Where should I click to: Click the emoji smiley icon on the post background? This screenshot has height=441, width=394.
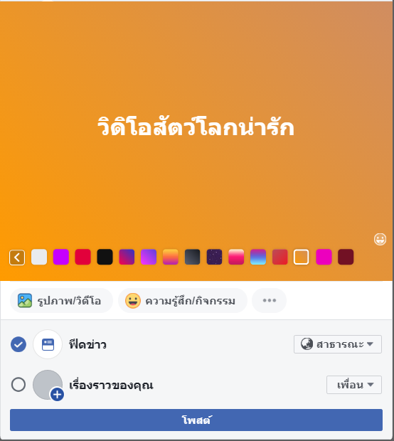[x=380, y=239]
